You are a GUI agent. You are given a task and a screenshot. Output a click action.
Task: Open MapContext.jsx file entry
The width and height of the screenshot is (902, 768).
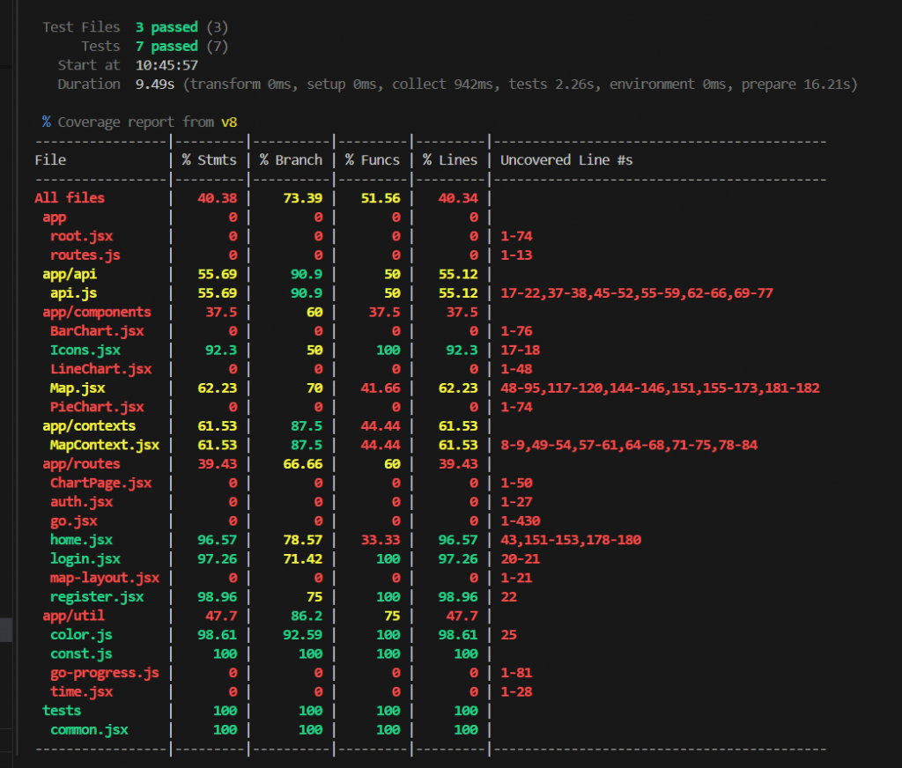pyautogui.click(x=104, y=445)
